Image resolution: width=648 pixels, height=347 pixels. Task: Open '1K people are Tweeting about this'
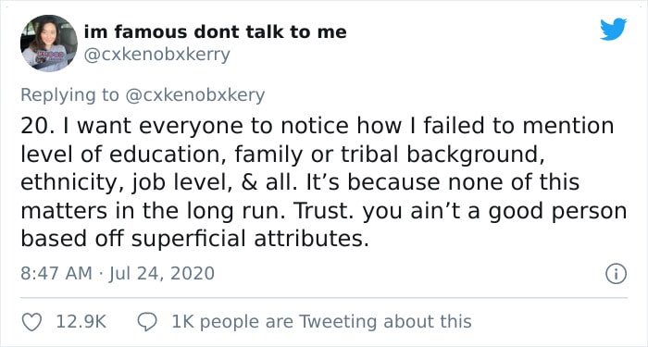321,322
